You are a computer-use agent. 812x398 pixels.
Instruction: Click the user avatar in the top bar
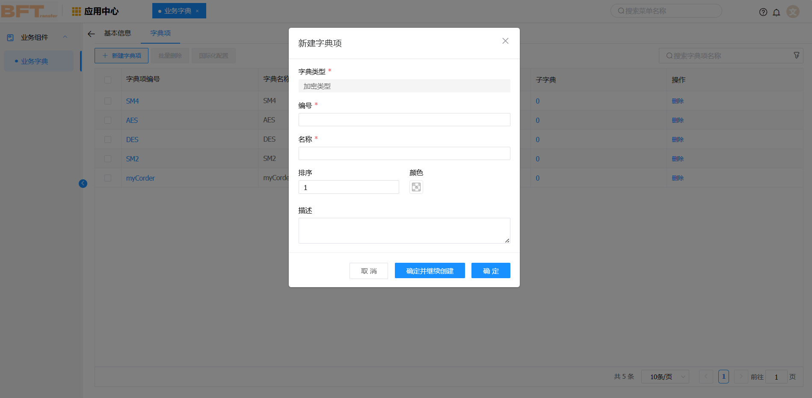click(792, 12)
